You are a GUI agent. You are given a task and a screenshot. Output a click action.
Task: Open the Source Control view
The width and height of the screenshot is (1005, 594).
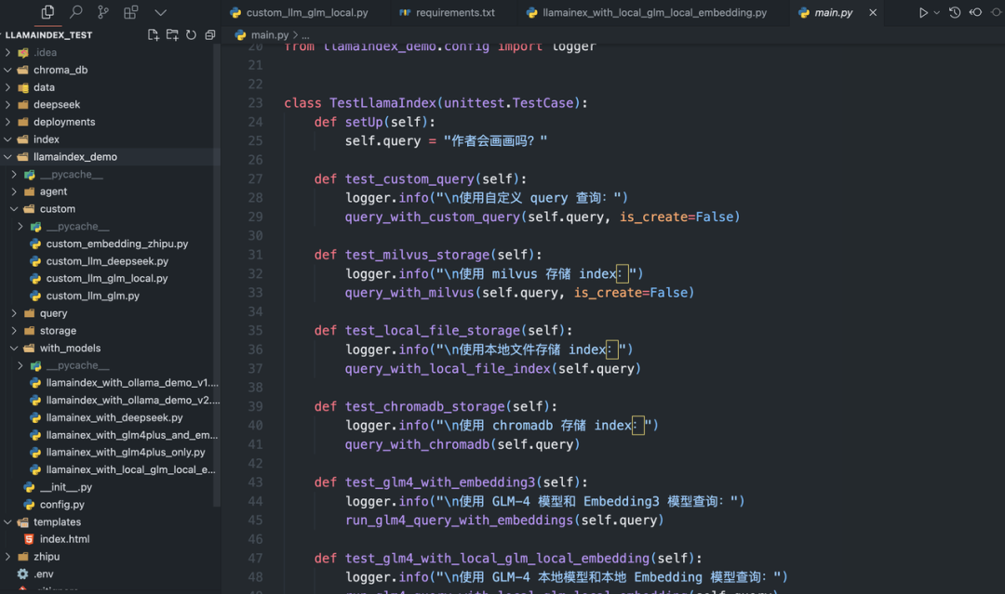(x=103, y=12)
